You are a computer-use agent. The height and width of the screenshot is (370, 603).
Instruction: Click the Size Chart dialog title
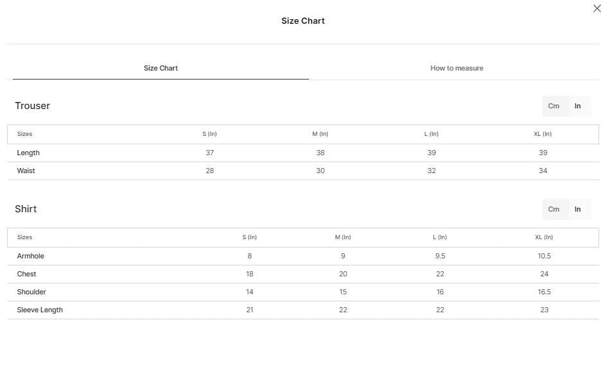click(303, 21)
